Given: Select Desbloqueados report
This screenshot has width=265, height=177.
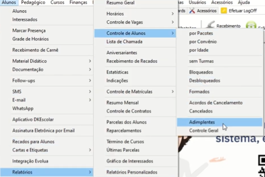Looking at the screenshot, I should click(205, 81).
